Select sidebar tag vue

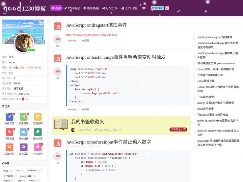click(20, 171)
